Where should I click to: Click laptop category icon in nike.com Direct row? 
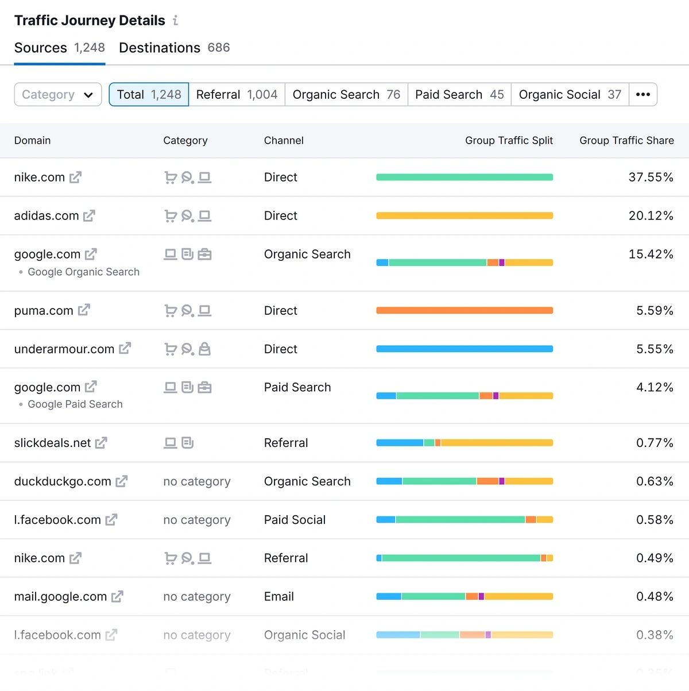tap(204, 177)
